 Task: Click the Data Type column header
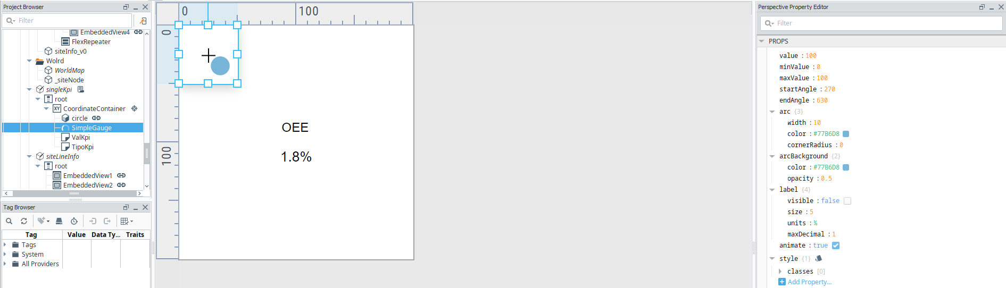[106, 235]
